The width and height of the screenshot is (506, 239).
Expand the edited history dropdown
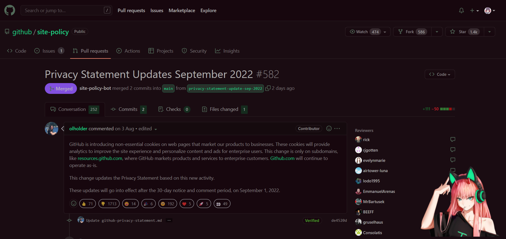point(148,129)
